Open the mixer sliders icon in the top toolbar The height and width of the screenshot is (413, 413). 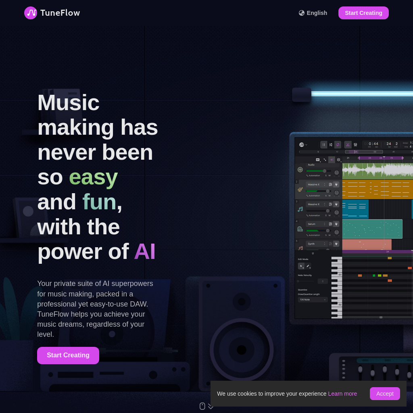tap(355, 144)
